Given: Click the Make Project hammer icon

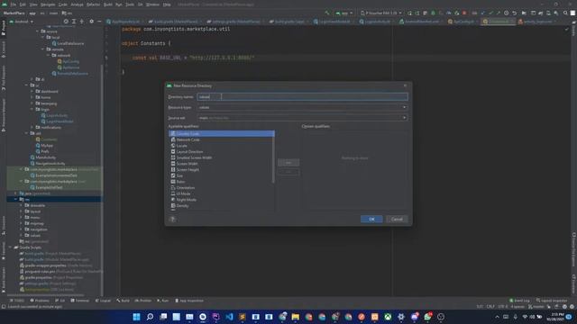Looking at the screenshot, I should (x=326, y=13).
